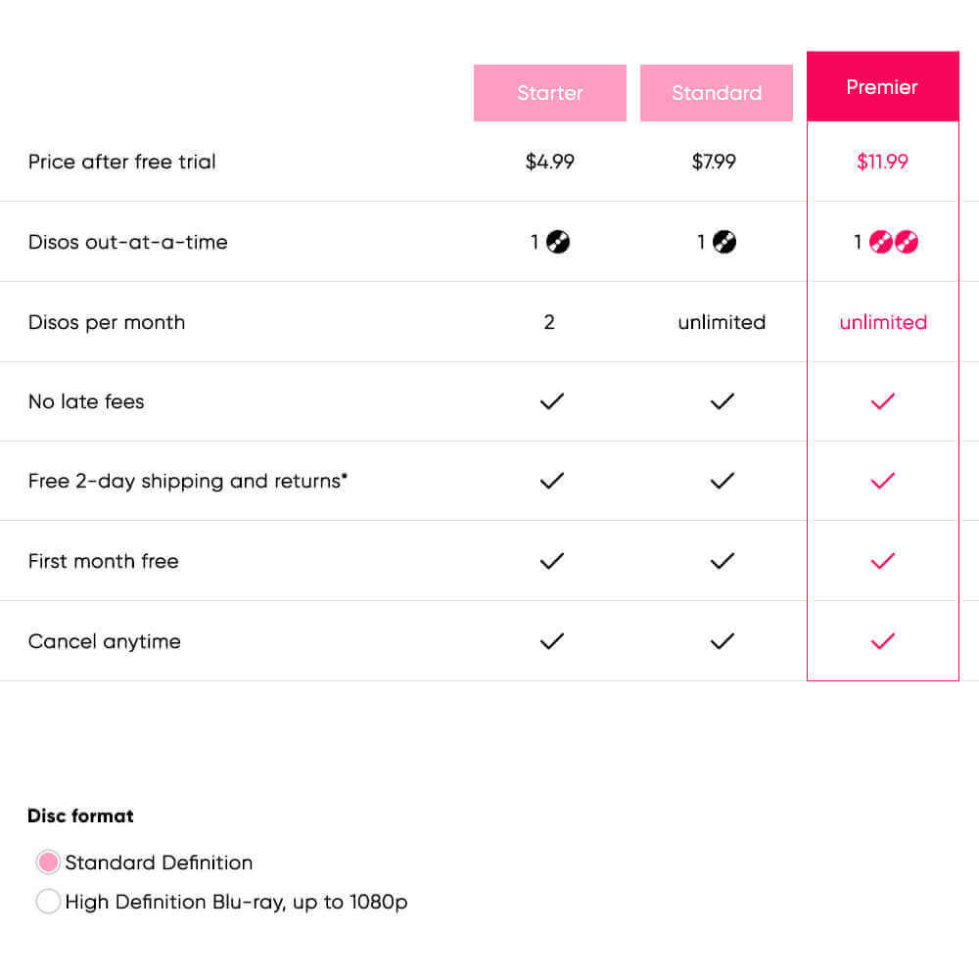Click the High Definition Blu-ray label text
The height and width of the screenshot is (979, 979).
236,903
